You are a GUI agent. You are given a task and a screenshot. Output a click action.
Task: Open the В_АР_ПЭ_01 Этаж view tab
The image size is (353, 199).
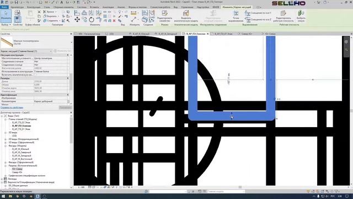point(223,34)
